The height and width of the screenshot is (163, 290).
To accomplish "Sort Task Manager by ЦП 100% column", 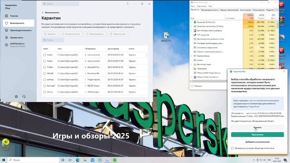I will [248, 16].
